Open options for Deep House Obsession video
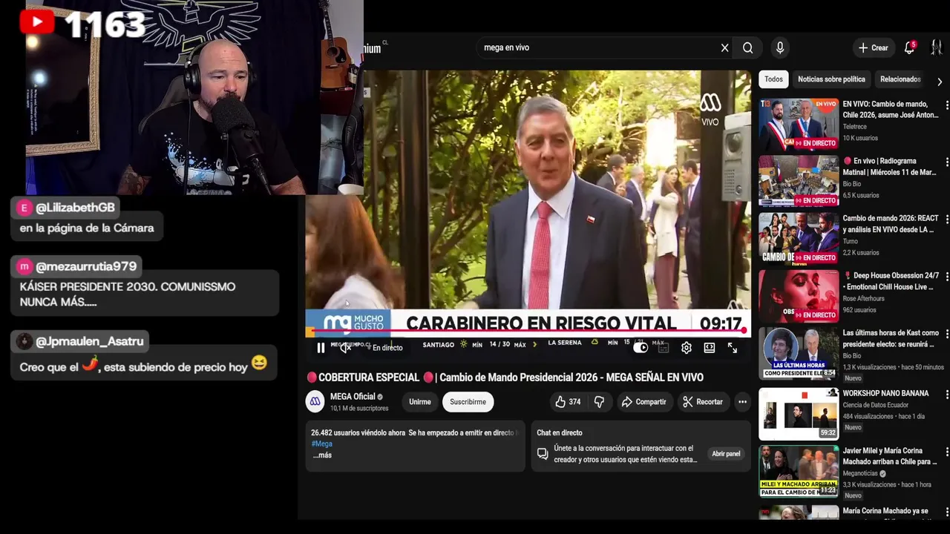 pyautogui.click(x=946, y=277)
